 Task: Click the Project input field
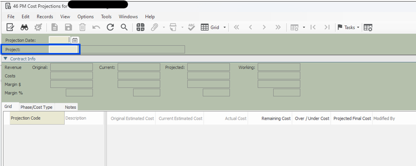pyautogui.click(x=63, y=49)
